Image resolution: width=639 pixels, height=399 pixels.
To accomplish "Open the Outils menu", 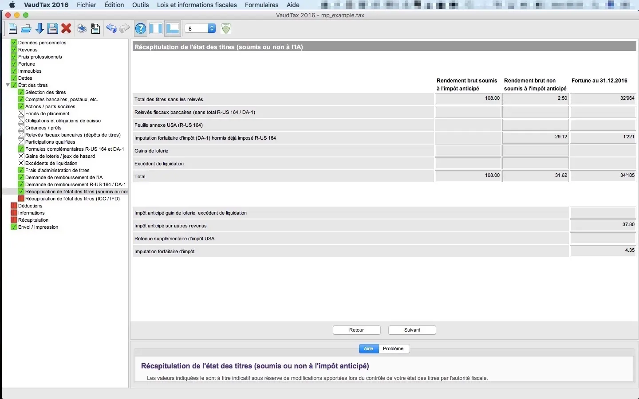I will tap(141, 5).
